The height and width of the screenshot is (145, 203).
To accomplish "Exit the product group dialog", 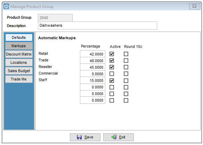I will coord(119,137).
